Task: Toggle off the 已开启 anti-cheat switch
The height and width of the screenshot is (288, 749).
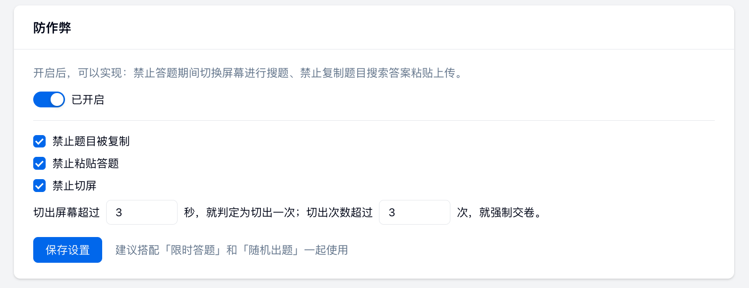Action: click(49, 99)
